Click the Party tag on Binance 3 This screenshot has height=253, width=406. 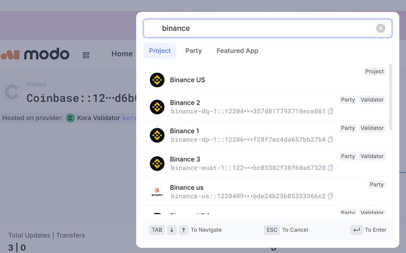(x=348, y=156)
